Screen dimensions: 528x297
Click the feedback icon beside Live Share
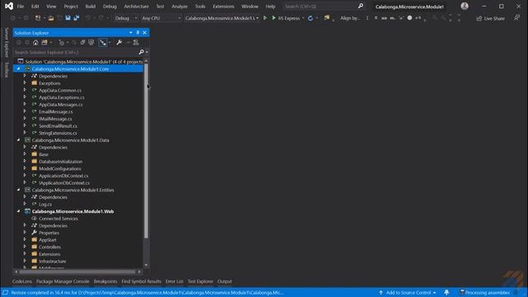[x=517, y=18]
